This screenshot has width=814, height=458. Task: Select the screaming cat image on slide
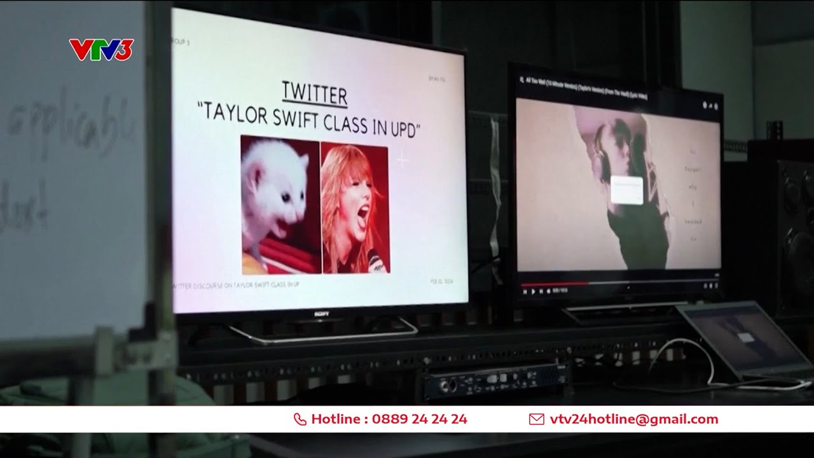280,204
